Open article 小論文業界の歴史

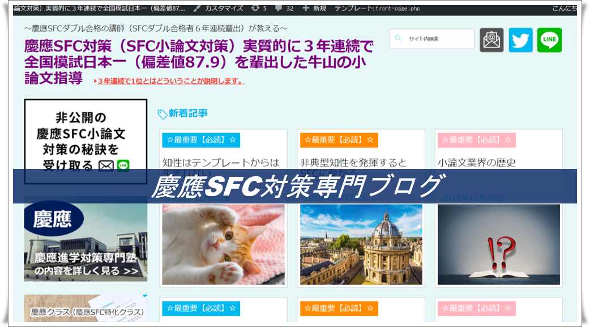[x=477, y=163]
